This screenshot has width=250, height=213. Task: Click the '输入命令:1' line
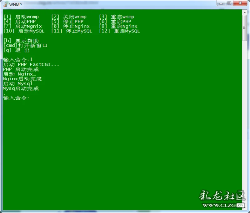coord(18,60)
